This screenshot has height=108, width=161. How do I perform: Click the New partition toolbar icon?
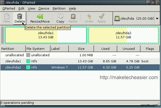[7, 16]
